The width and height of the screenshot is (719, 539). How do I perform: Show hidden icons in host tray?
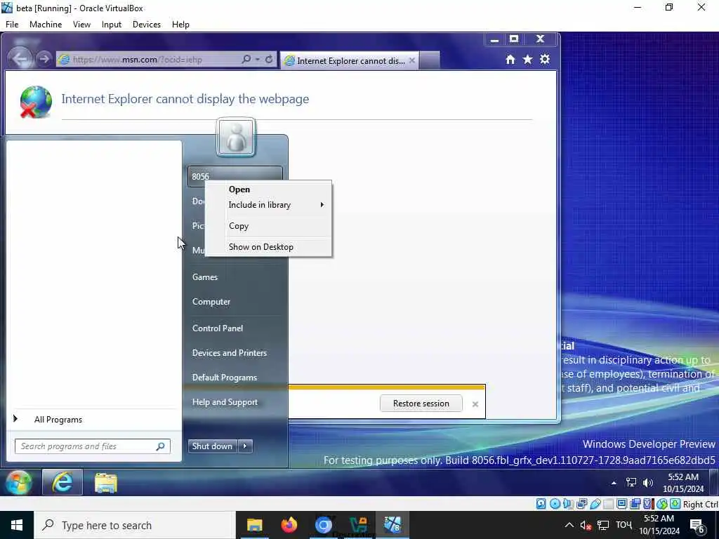tap(569, 525)
